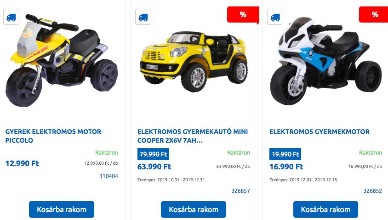Open the blue BMW motorcycle product image
The height and width of the screenshot is (220, 388).
tap(325, 61)
